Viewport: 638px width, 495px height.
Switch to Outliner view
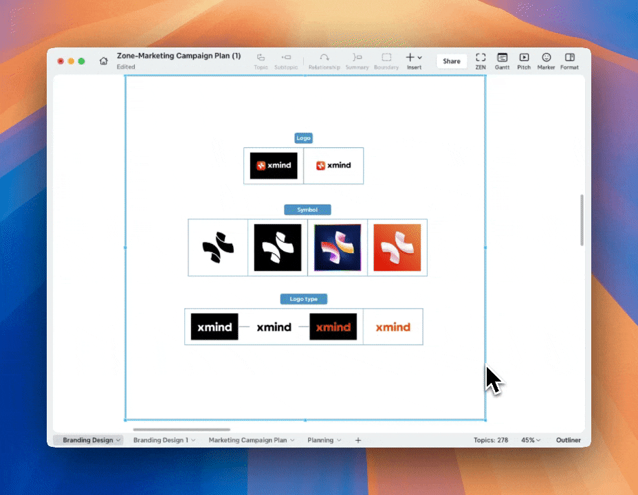pos(568,440)
